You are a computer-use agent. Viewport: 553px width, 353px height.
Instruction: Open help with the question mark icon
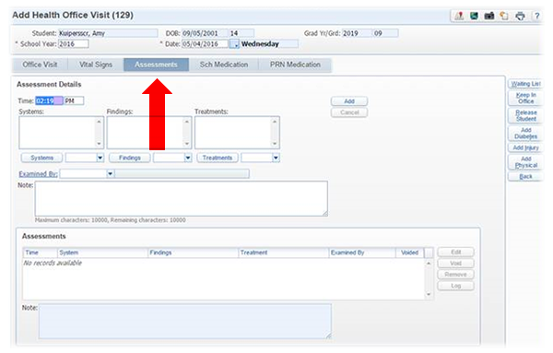(536, 16)
